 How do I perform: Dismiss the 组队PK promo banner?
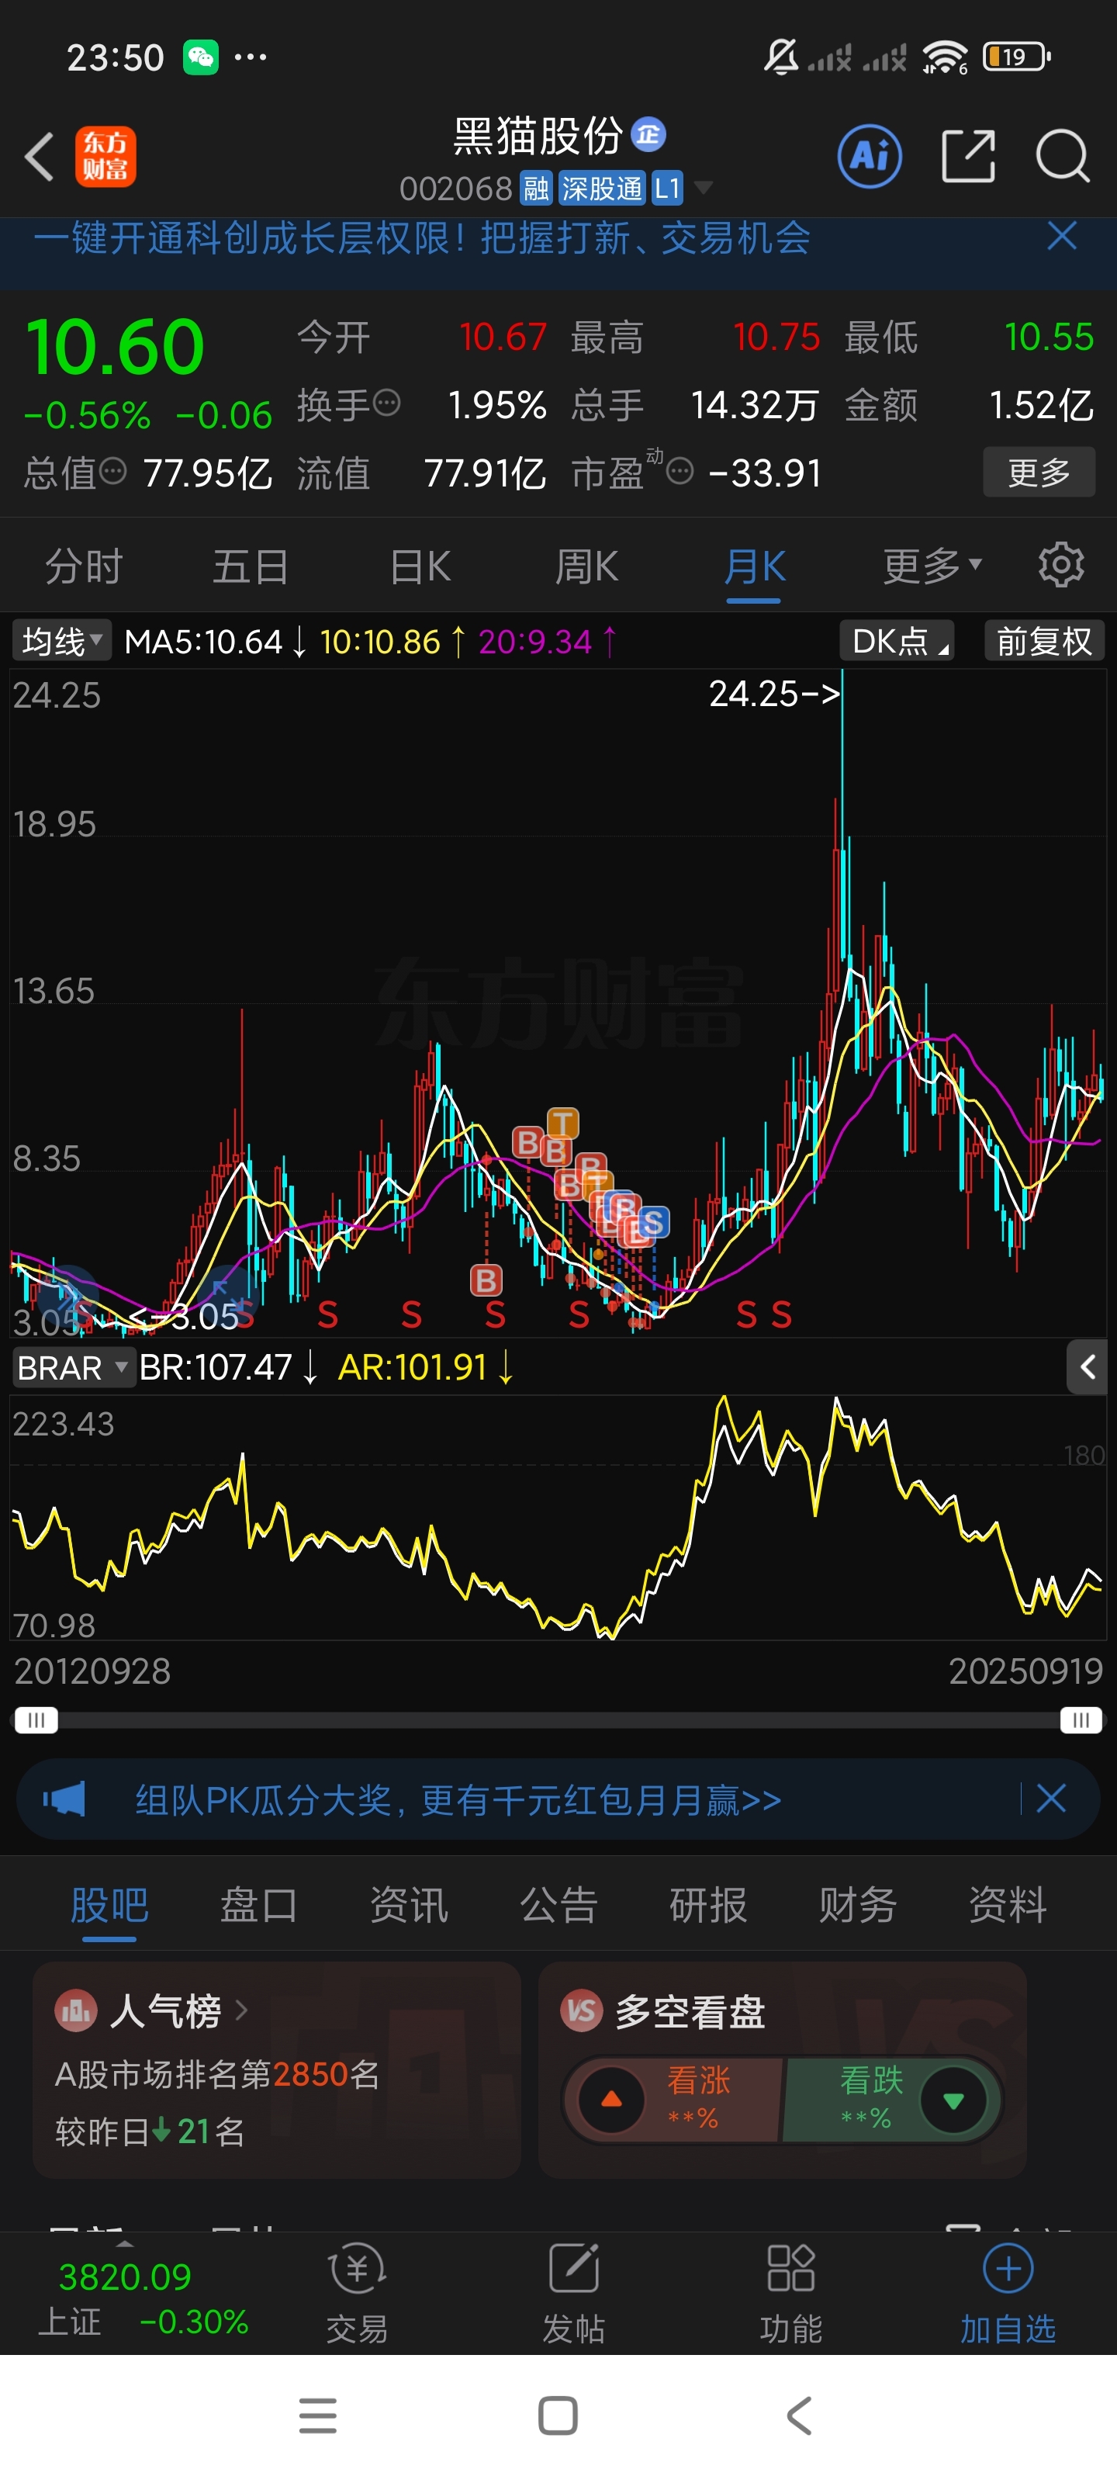pos(1050,1798)
